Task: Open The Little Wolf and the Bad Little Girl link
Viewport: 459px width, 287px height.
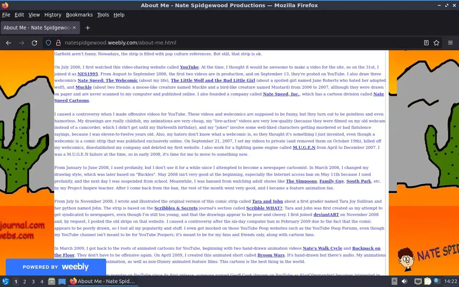Action: tap(213, 80)
